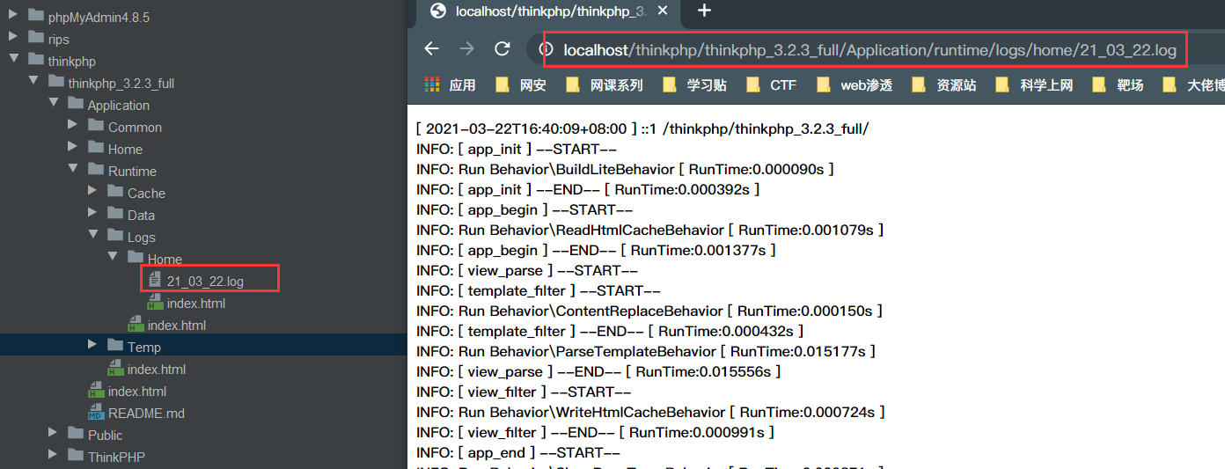Reload the browser page
The height and width of the screenshot is (469, 1225).
click(502, 49)
